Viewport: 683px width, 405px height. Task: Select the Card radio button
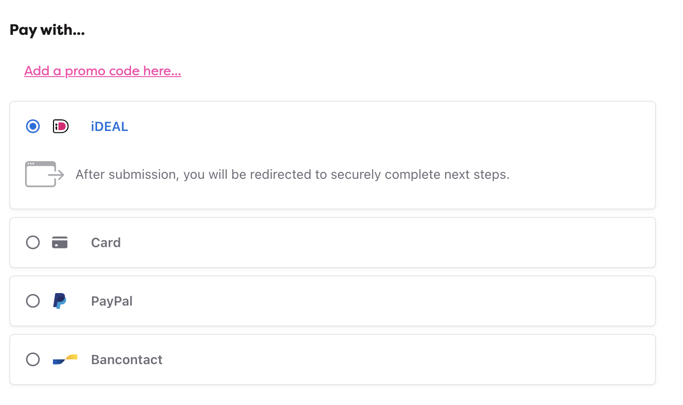click(33, 242)
